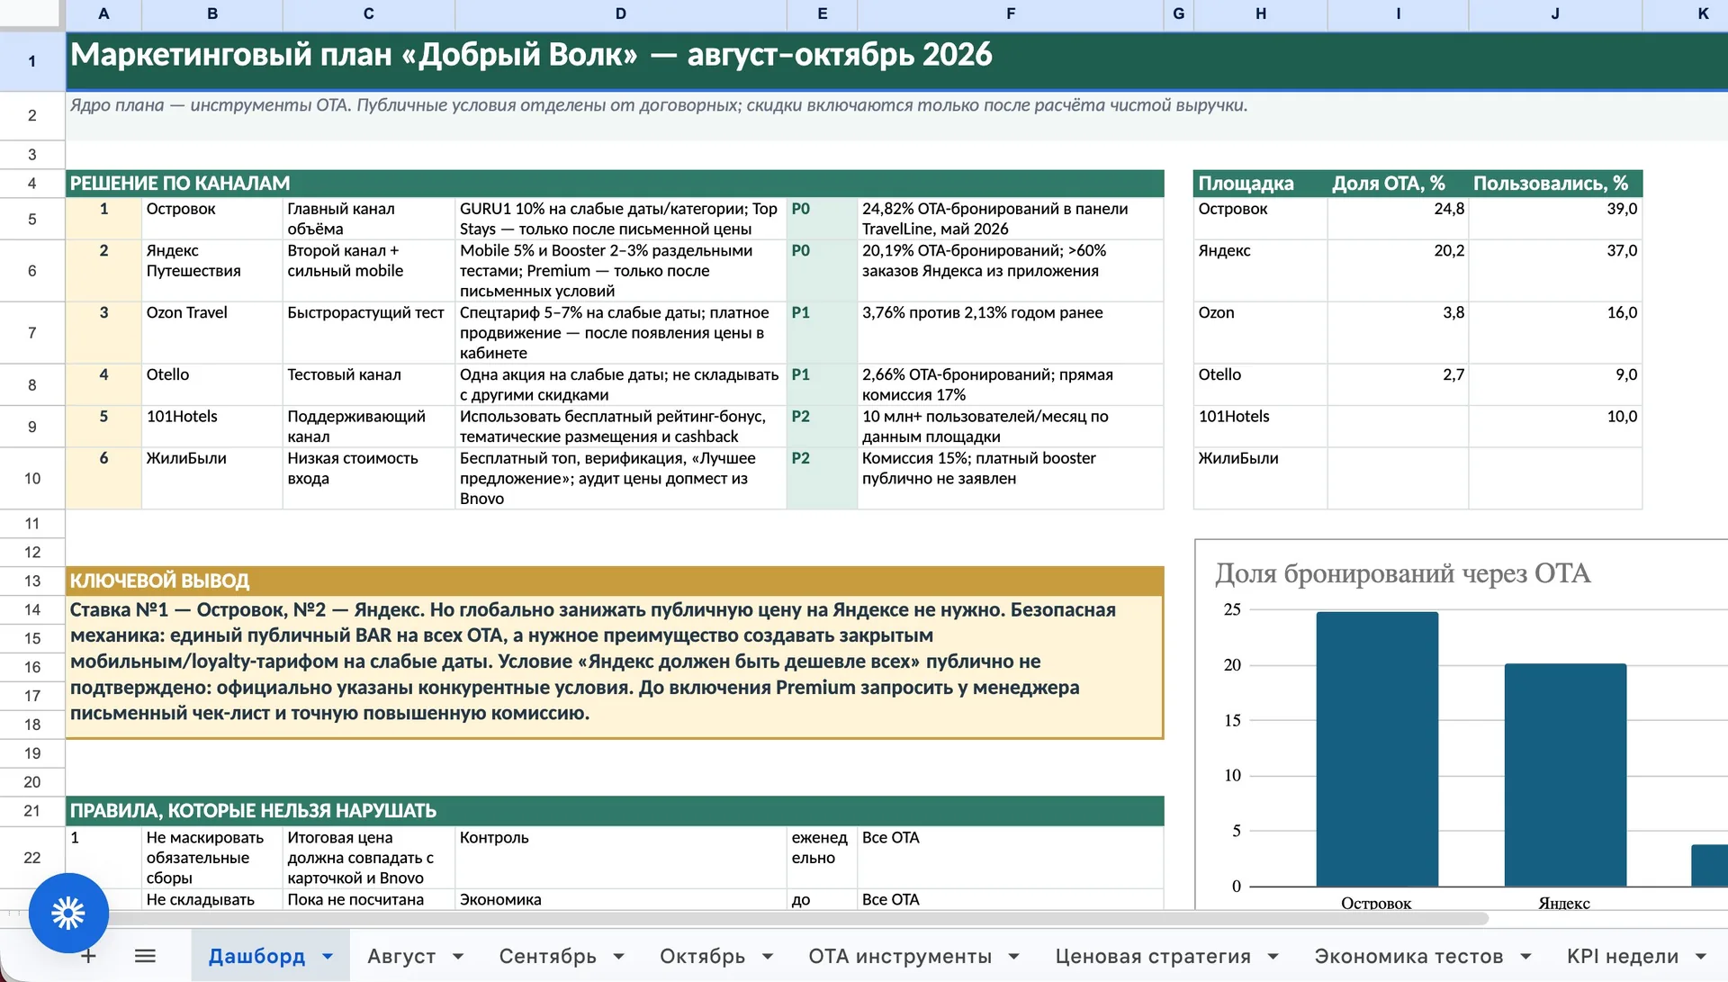This screenshot has width=1728, height=982.
Task: Click the 'Быстрорастущий тест' cell
Action: (x=368, y=332)
